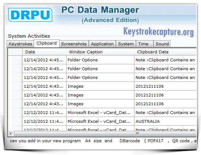Click the Window Caption column header

tap(100, 52)
